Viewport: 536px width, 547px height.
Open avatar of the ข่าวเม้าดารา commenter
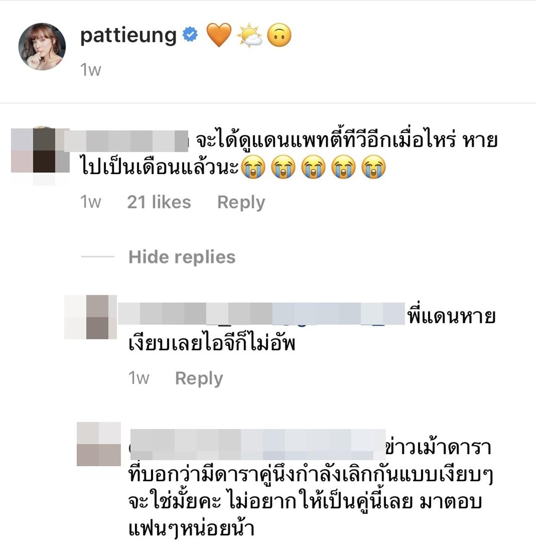[99, 444]
